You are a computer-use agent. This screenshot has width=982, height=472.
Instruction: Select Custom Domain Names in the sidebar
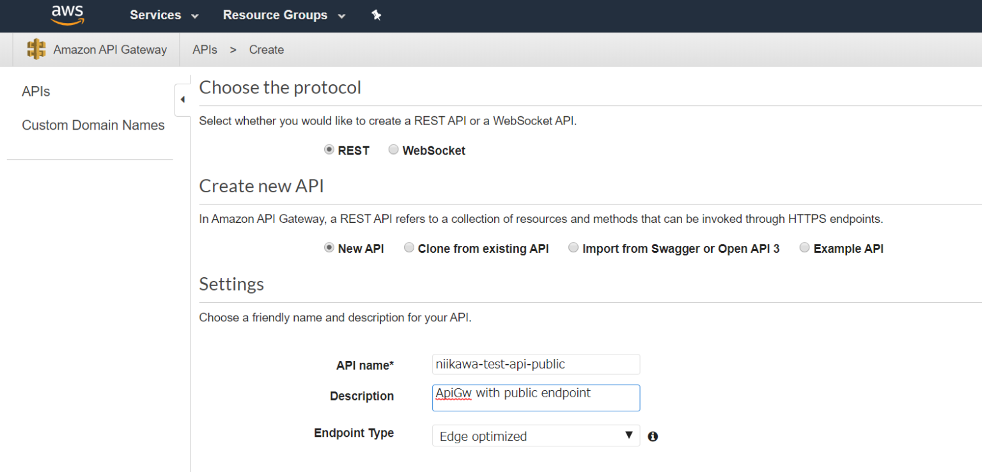click(x=93, y=125)
